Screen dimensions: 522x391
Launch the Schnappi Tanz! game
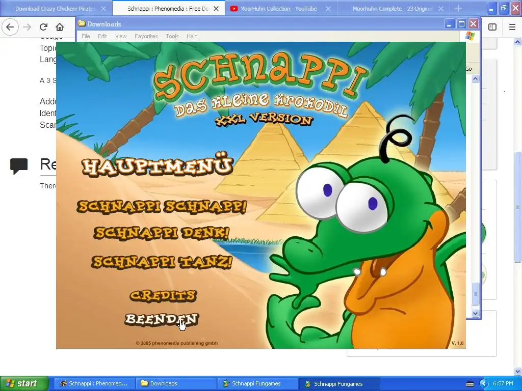coord(162,262)
